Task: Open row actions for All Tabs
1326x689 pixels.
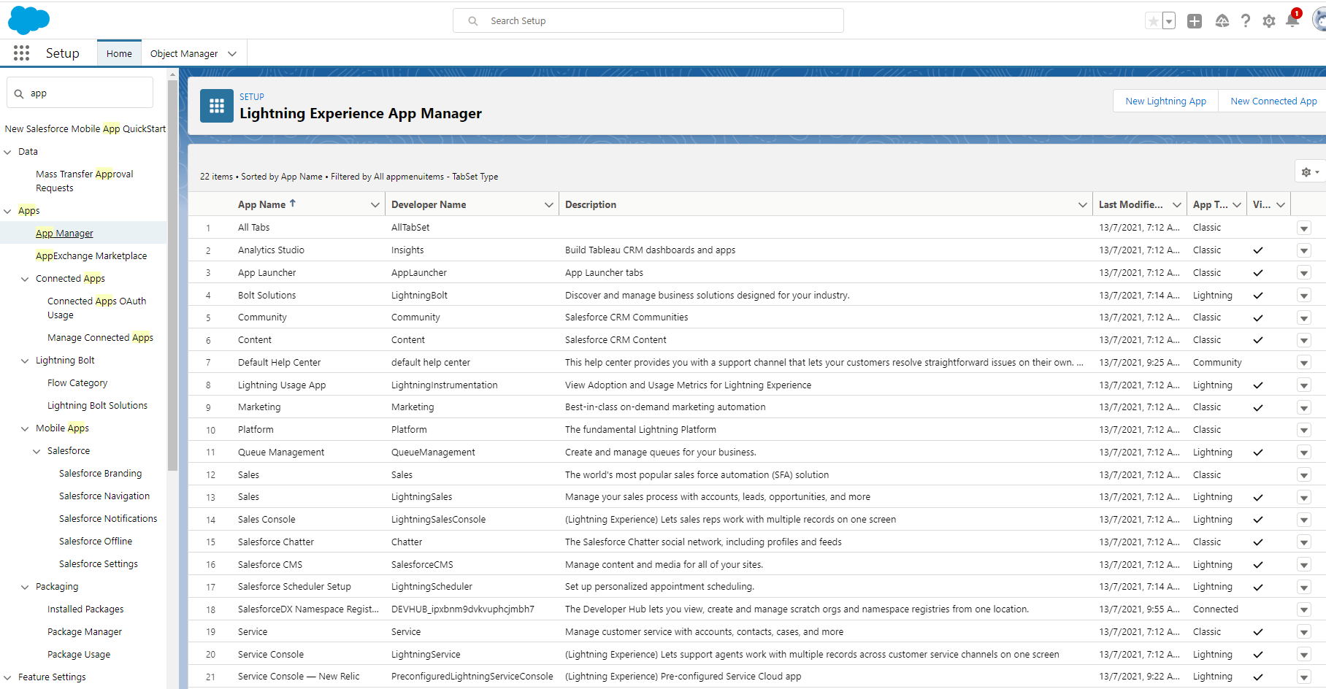Action: click(x=1304, y=228)
